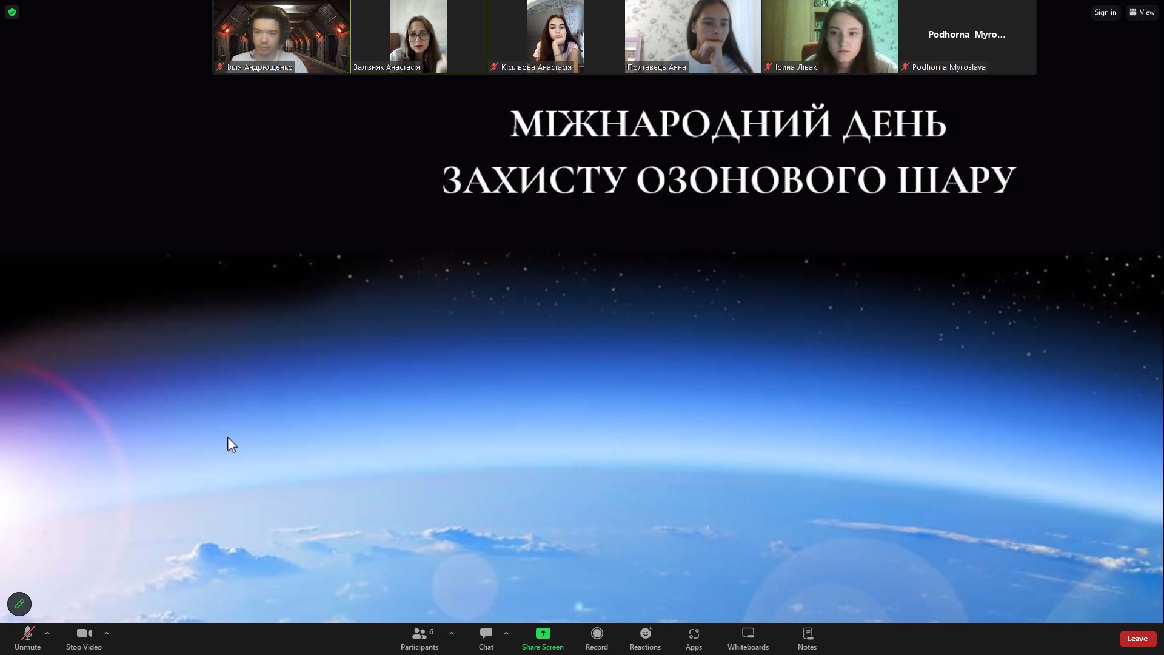Click muted mic icon on Ірина Лівак
This screenshot has width=1164, height=655.
pos(768,67)
